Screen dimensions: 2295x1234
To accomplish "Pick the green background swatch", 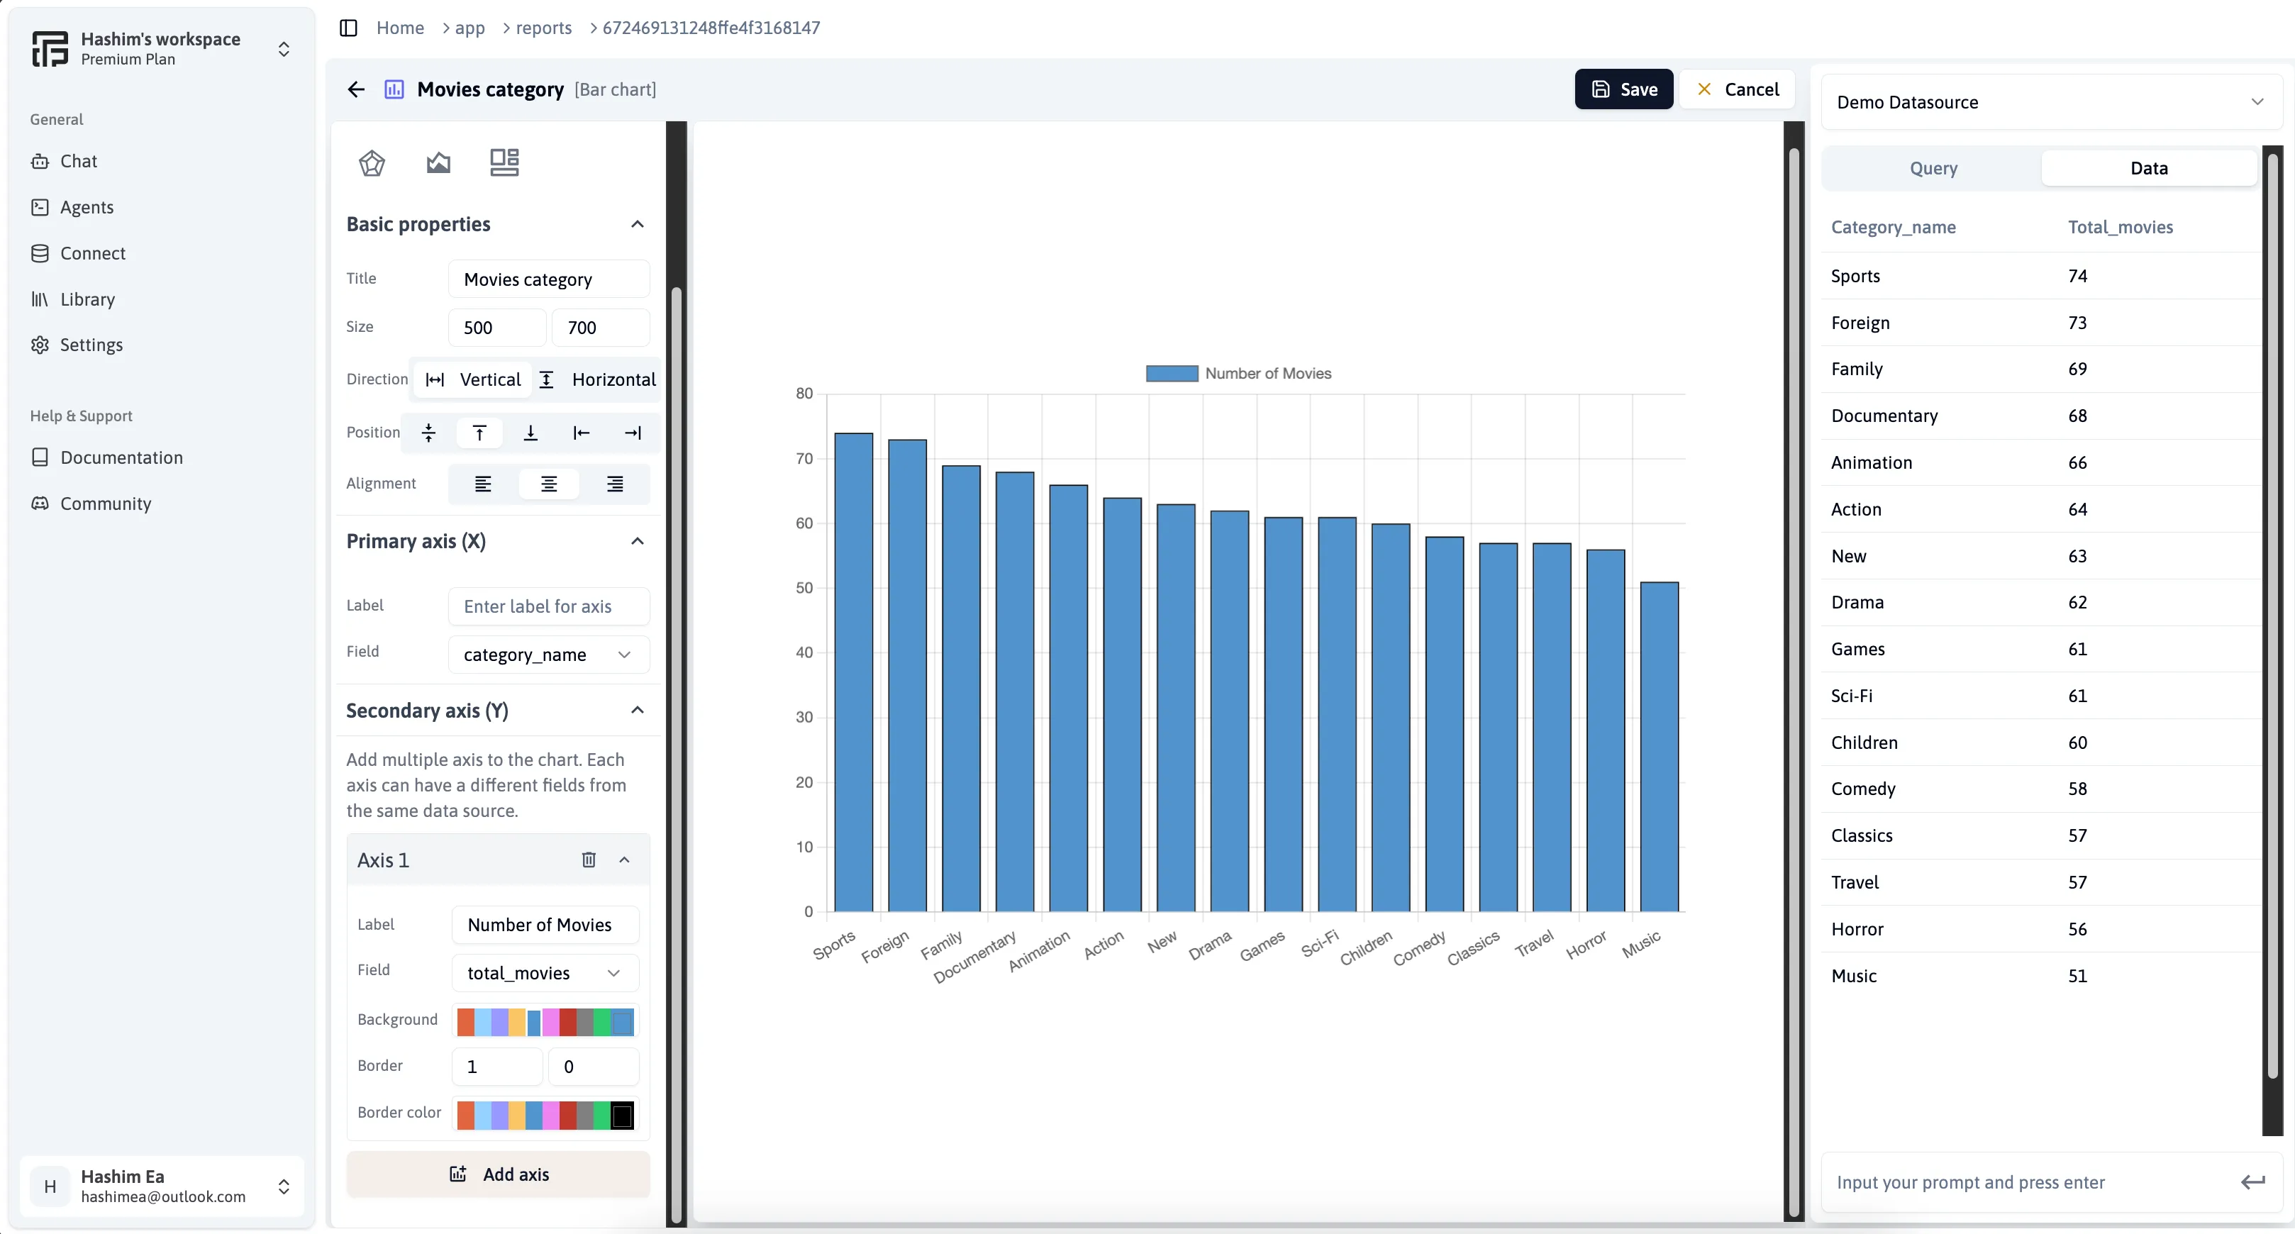I will [602, 1022].
